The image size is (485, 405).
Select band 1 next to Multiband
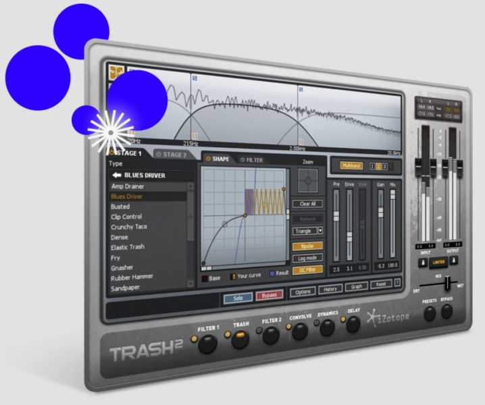coord(372,166)
